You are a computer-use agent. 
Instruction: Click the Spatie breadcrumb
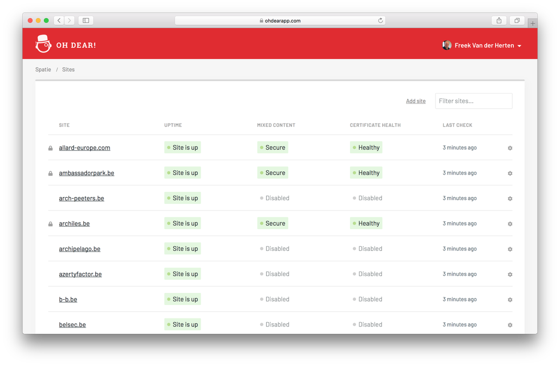43,69
